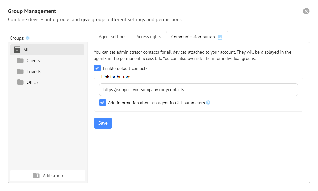The height and width of the screenshot is (191, 318).
Task: Click the Link for button label
Action: [x=116, y=77]
